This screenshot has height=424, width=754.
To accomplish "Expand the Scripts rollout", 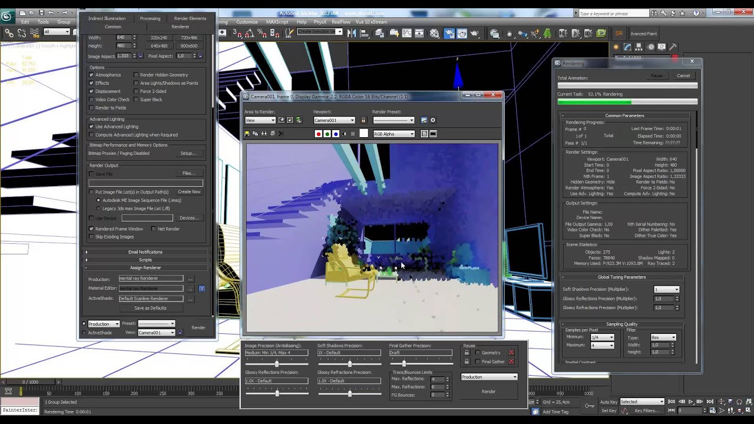I will 145,260.
